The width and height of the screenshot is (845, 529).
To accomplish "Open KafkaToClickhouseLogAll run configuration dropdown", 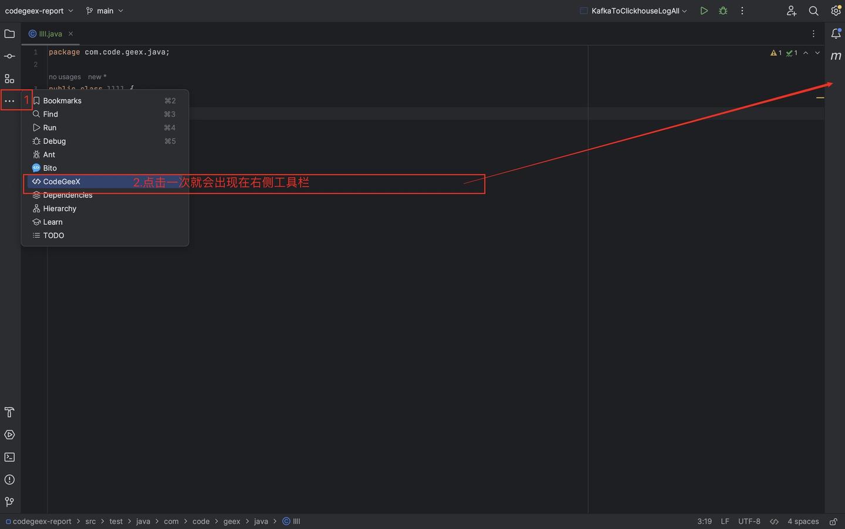I will (633, 11).
